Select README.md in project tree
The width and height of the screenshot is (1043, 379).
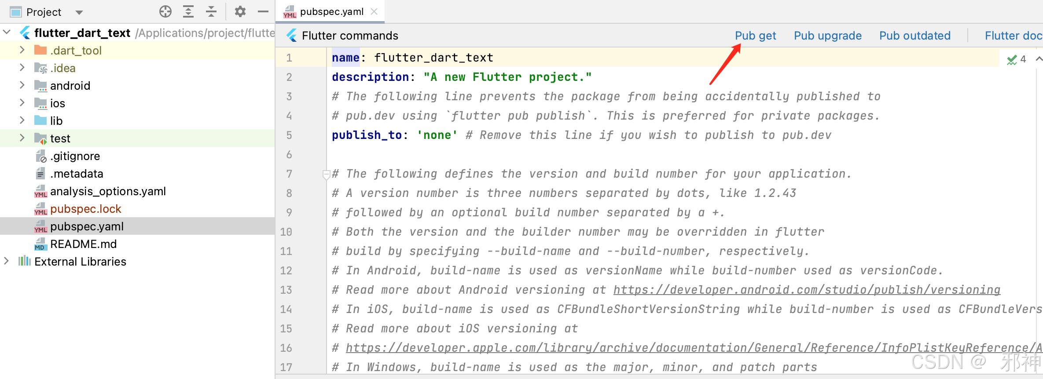pyautogui.click(x=83, y=244)
